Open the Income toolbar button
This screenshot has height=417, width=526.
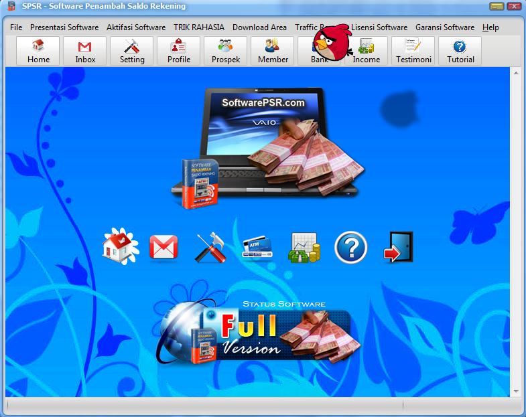[367, 51]
